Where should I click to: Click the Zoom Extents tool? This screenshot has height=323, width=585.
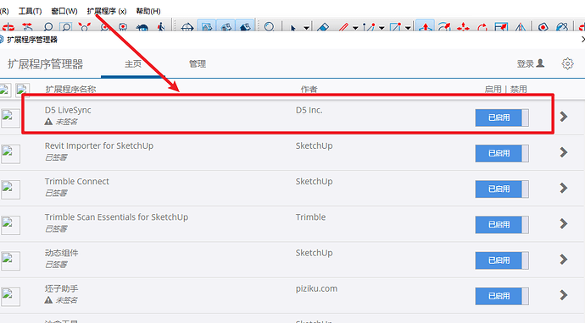click(85, 27)
